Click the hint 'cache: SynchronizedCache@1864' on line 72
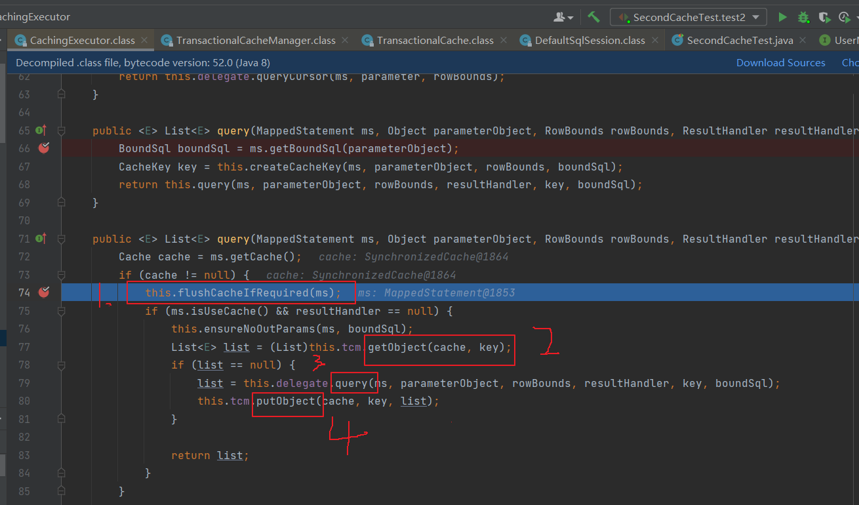The width and height of the screenshot is (859, 505). click(414, 256)
